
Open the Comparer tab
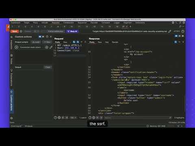[106, 23]
